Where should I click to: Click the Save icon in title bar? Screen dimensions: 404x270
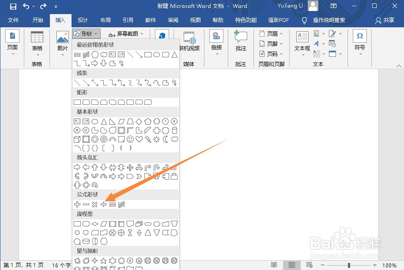(13, 6)
